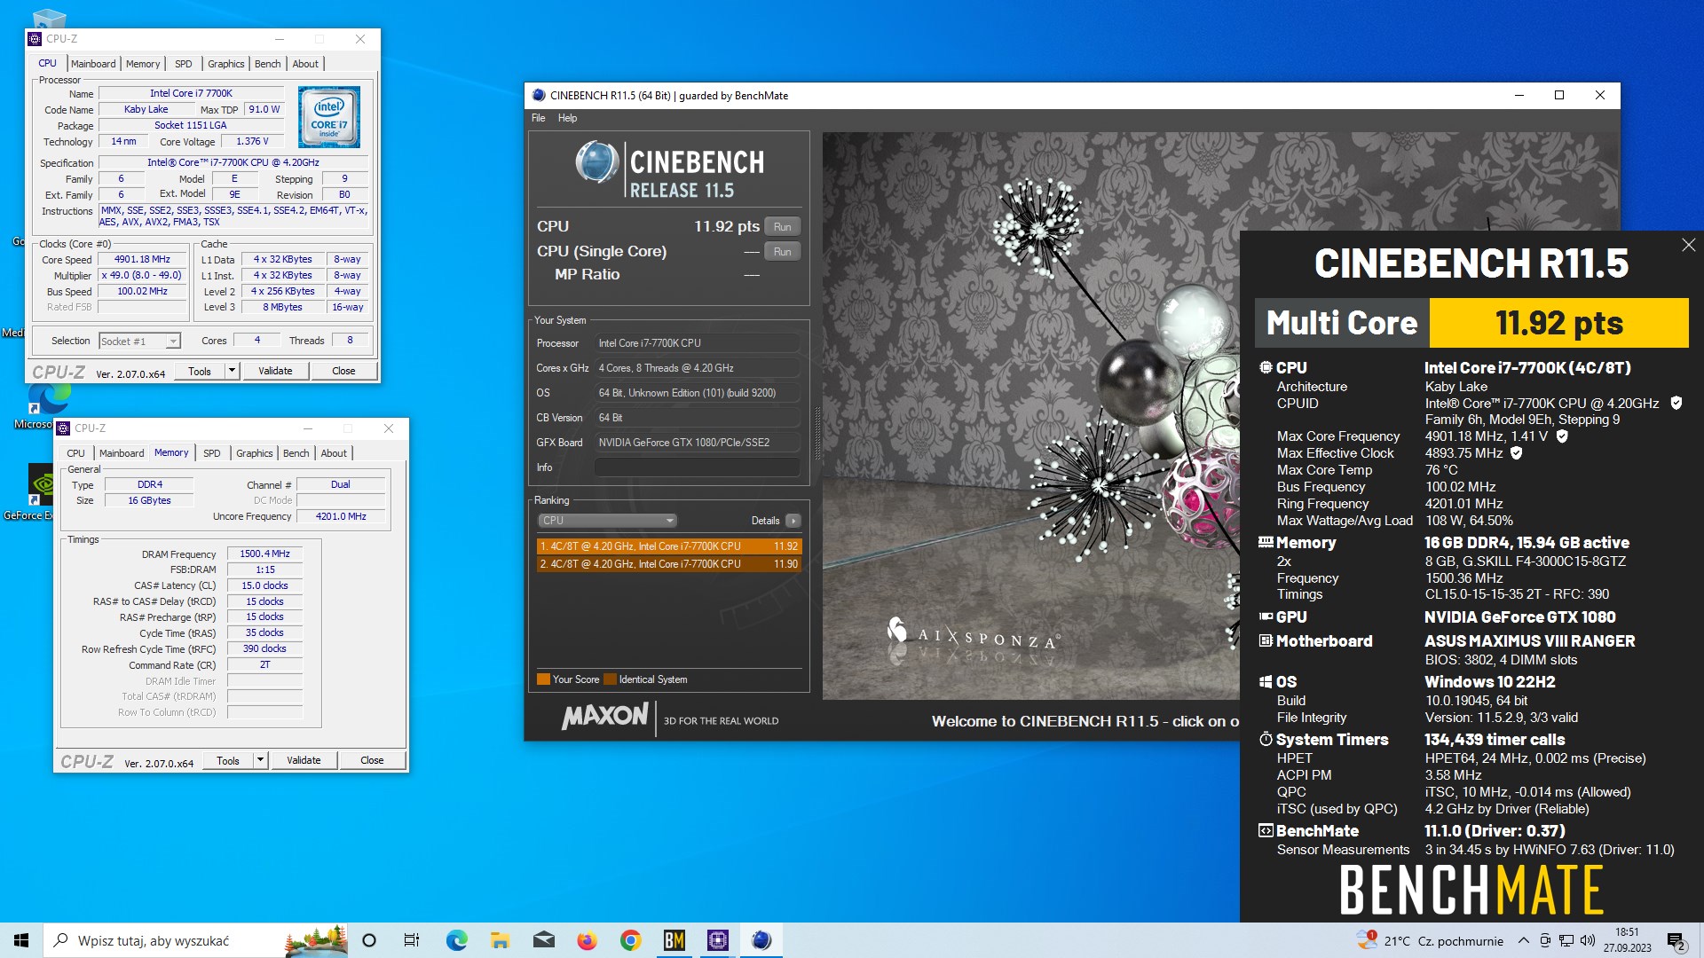This screenshot has height=958, width=1704.
Task: Click Close button in top CPU-Z window
Action: click(343, 372)
